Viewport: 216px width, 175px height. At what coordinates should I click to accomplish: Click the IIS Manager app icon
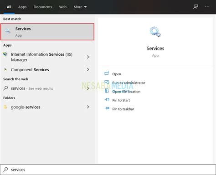(x=5, y=54)
